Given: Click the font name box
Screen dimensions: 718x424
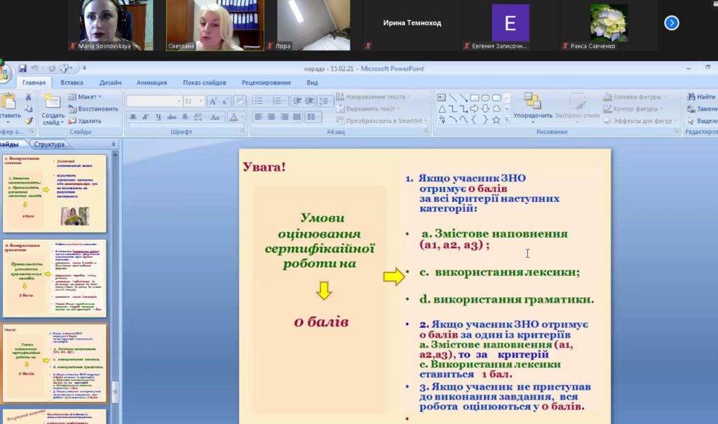Looking at the screenshot, I should click(x=154, y=101).
